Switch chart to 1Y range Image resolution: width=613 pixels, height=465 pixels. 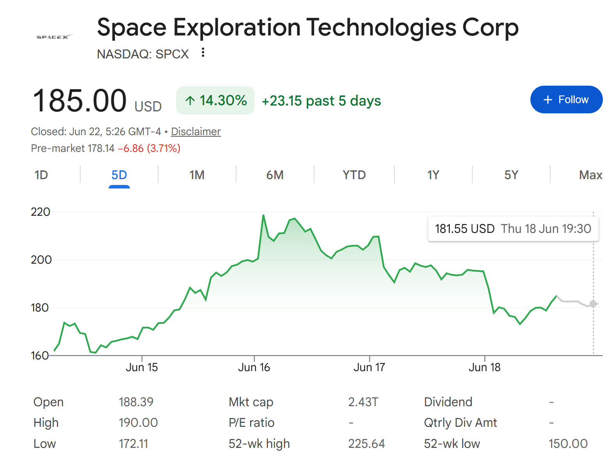[x=433, y=175]
